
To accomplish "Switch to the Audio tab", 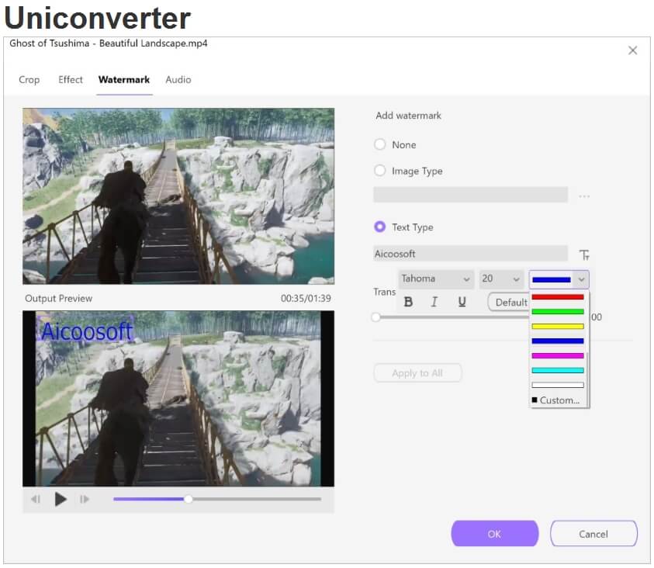I will pos(178,80).
